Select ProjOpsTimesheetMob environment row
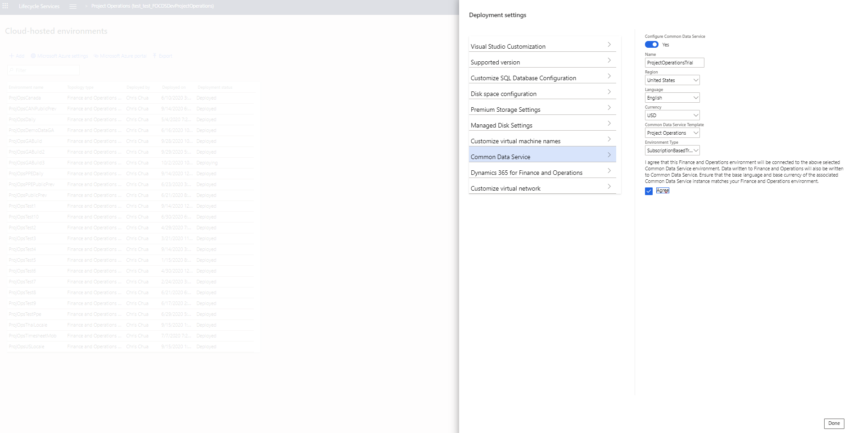857x433 pixels. click(131, 336)
